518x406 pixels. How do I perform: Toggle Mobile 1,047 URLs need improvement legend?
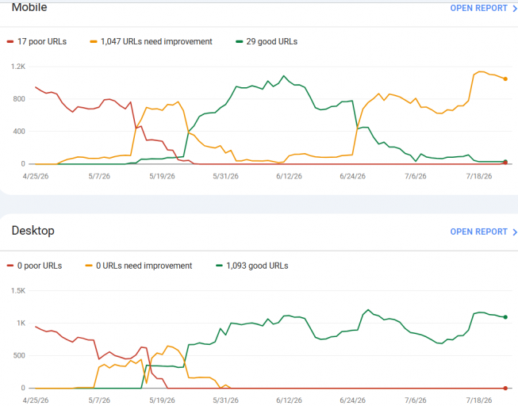coord(151,41)
